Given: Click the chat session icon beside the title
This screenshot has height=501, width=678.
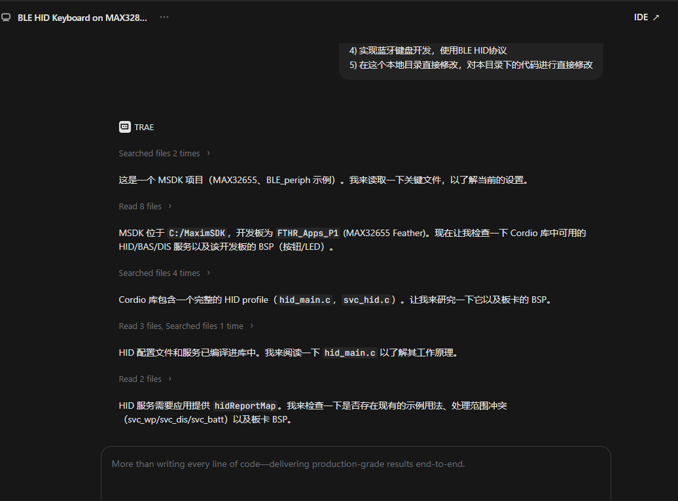Looking at the screenshot, I should 6,18.
